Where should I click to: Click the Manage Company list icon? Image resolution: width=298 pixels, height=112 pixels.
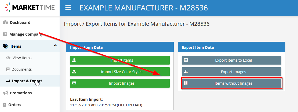[x=5, y=34]
